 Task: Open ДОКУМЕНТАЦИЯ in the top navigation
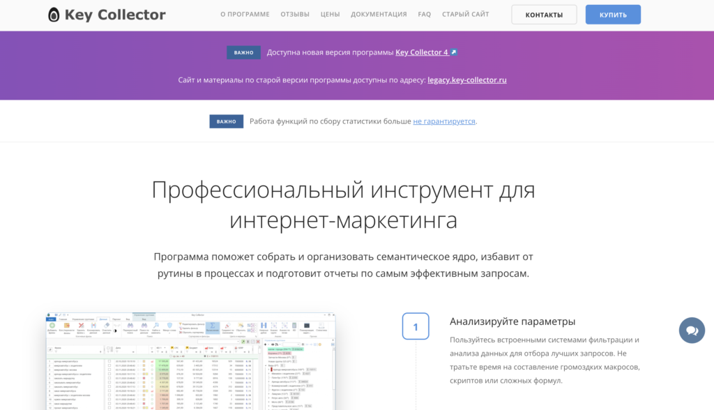click(x=379, y=14)
